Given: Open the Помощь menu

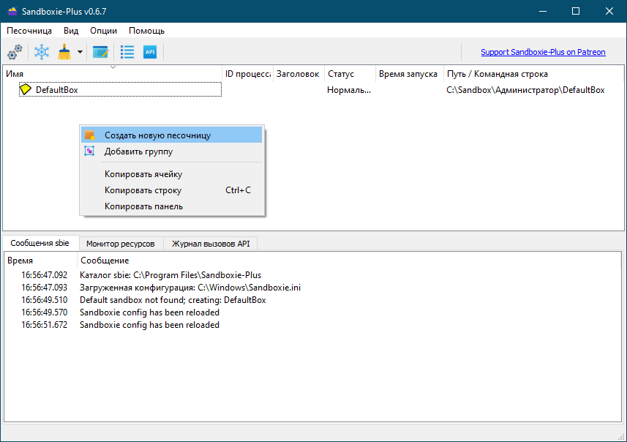Looking at the screenshot, I should coord(147,31).
